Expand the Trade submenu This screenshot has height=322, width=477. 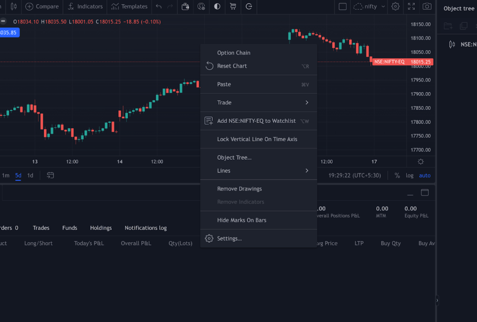tap(259, 103)
